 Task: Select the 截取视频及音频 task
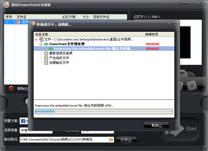pos(61,53)
